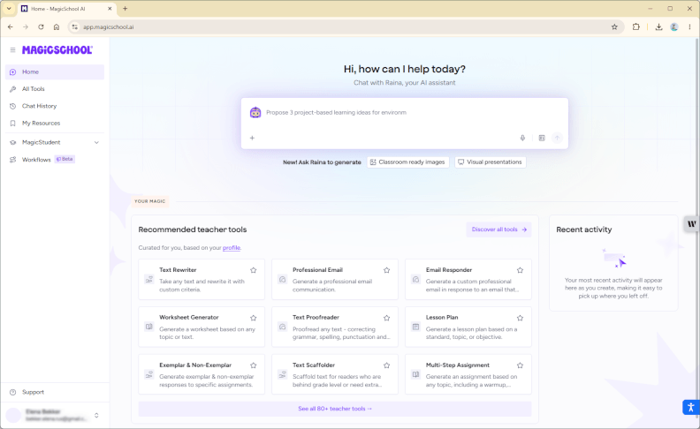Open the browser three-dot menu
700x429 pixels.
coord(689,27)
